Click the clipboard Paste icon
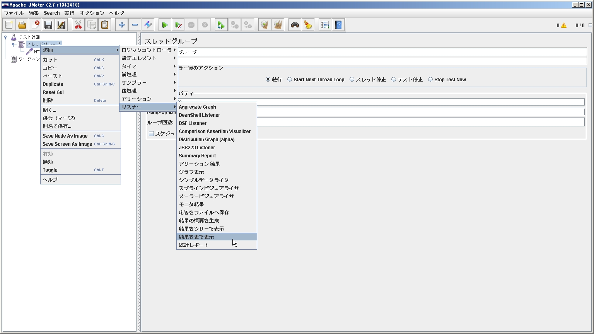Image resolution: width=594 pixels, height=334 pixels. tap(105, 25)
